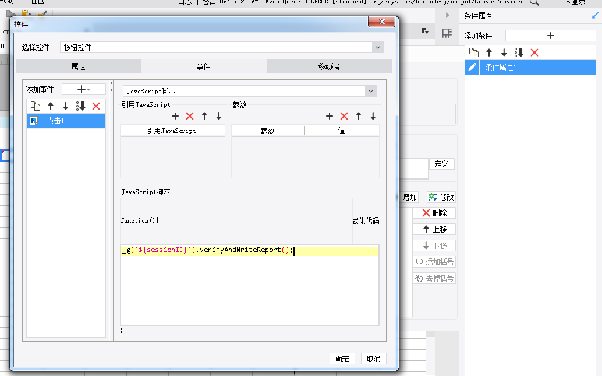Click 值 column header
The image size is (602, 376).
tap(341, 131)
